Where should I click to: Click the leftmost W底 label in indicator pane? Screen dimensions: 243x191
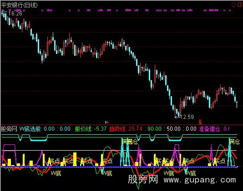[56, 173]
